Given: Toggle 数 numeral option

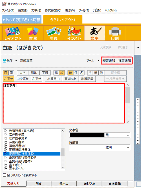Looking at the screenshot, I should pos(101,73).
